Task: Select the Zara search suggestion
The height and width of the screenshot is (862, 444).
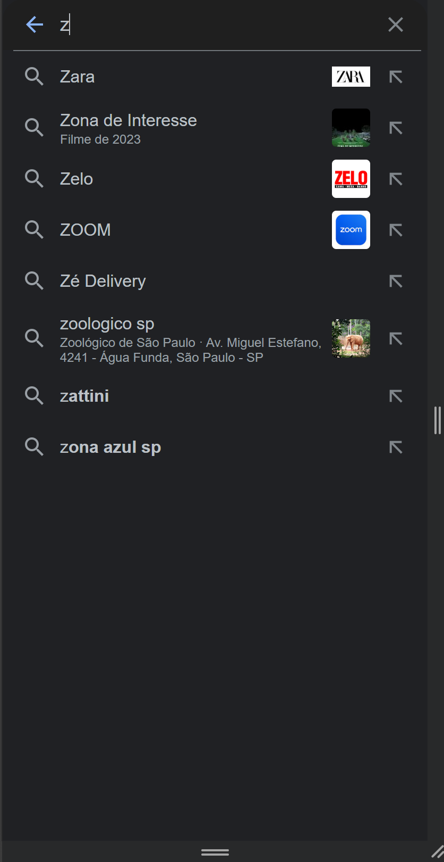Action: pos(78,77)
